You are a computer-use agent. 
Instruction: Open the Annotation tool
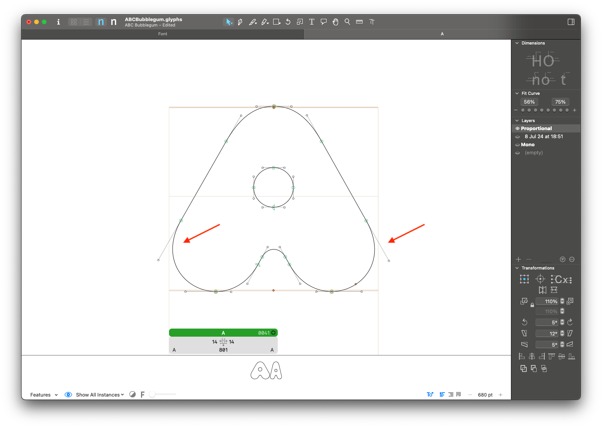(323, 22)
